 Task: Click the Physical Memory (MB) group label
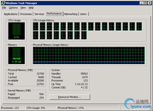click(20, 70)
